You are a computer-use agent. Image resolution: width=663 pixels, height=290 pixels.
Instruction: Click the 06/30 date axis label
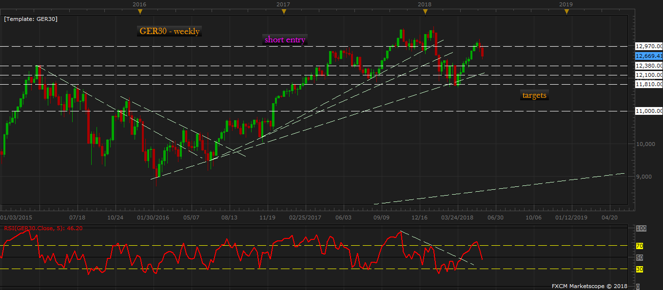495,217
